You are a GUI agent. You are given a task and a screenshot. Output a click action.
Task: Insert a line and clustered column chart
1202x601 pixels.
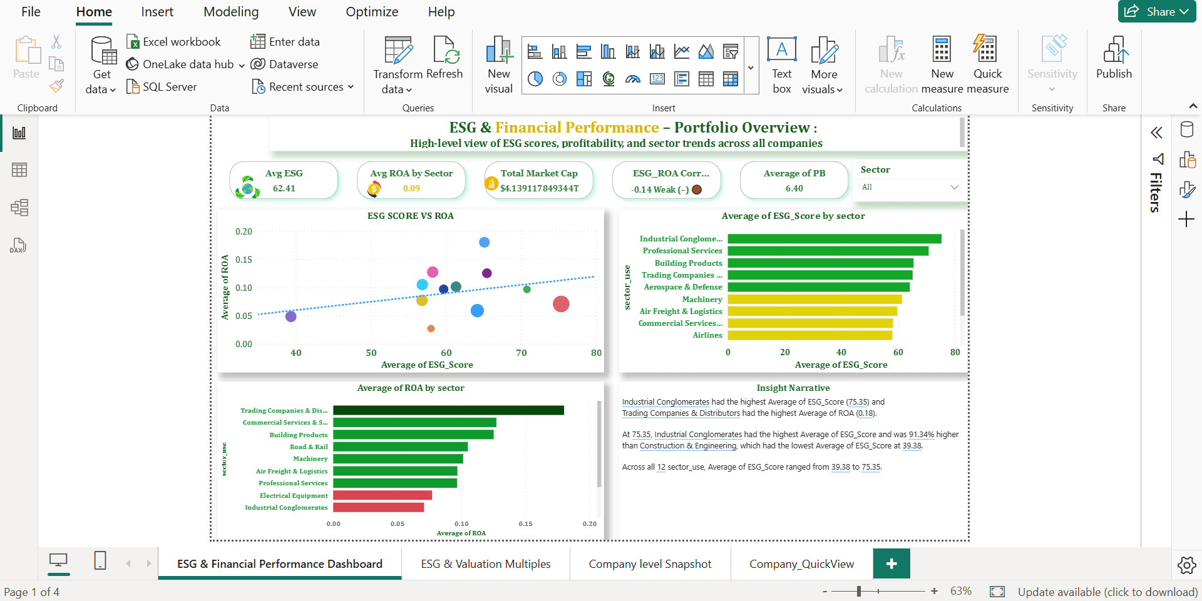coord(657,51)
